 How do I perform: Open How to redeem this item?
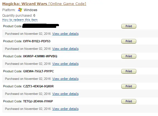[x=20, y=20]
